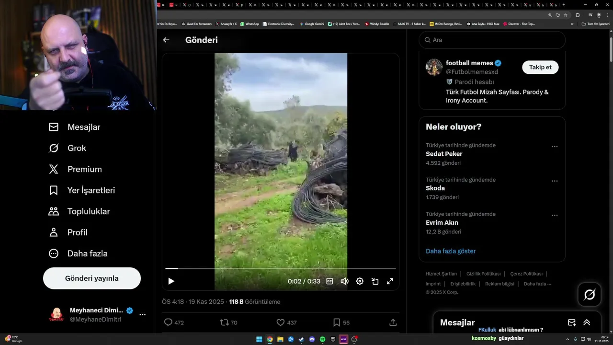Open Mesajlar in the sidebar
Viewport: 613px width, 345px height.
pyautogui.click(x=74, y=127)
